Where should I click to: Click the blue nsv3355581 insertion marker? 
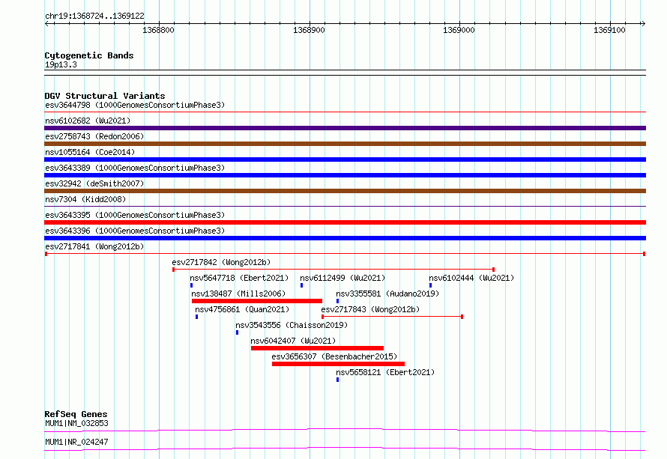tap(338, 301)
